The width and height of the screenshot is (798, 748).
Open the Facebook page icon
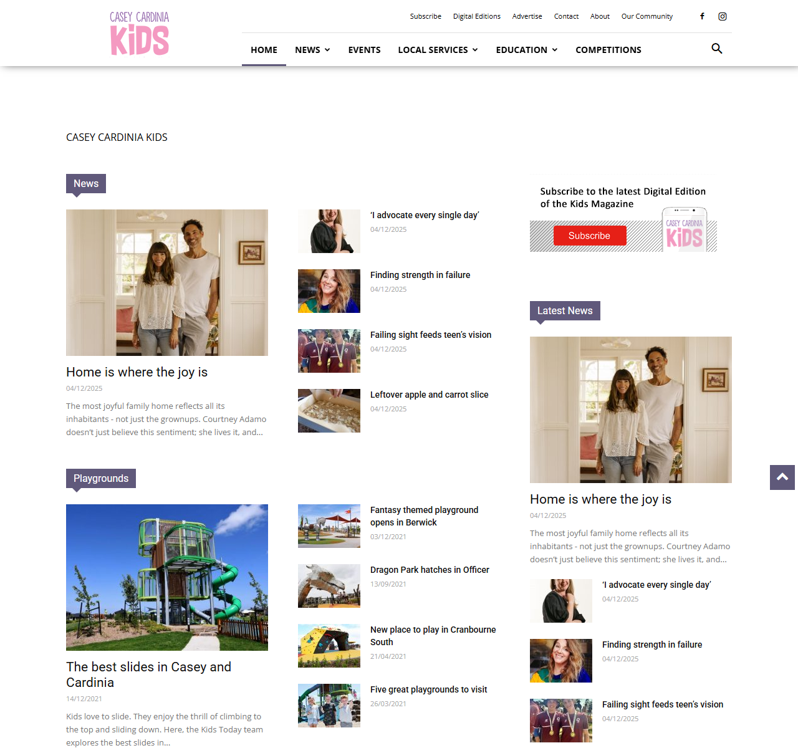[x=702, y=16]
